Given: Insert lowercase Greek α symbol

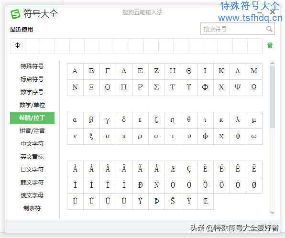Looking at the screenshot, I should point(75,120).
